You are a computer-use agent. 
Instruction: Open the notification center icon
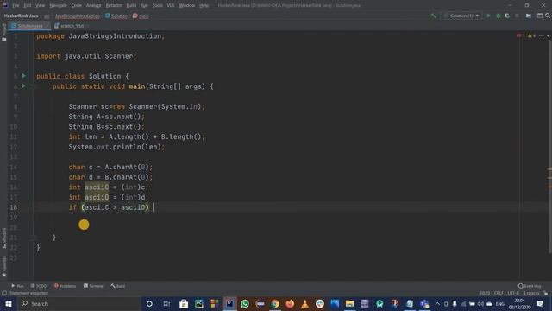tap(541, 304)
